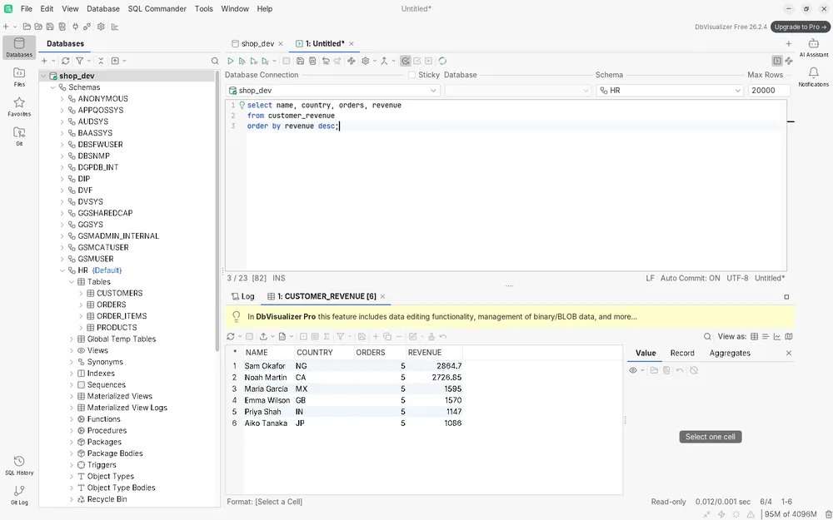Open the Files sidebar panel
The image size is (833, 520).
[19, 77]
